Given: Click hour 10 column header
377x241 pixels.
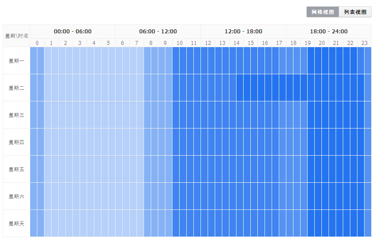Looking at the screenshot, I should point(179,43).
